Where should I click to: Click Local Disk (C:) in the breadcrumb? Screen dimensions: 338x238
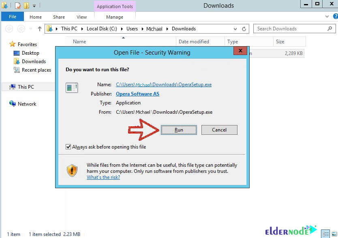coord(102,29)
